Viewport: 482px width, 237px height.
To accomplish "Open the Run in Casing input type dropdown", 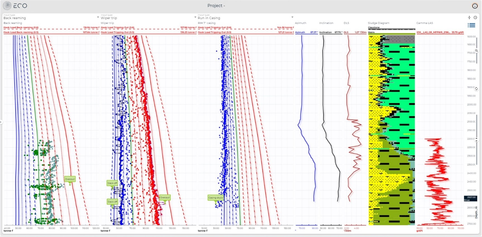I will tap(292, 17).
